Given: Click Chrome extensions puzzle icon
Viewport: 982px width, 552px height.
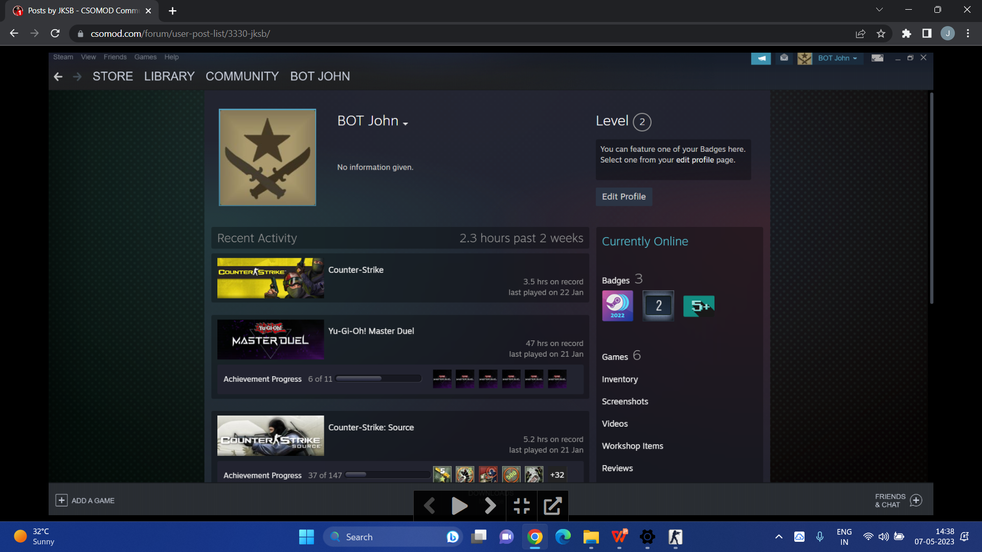Looking at the screenshot, I should pos(906,34).
